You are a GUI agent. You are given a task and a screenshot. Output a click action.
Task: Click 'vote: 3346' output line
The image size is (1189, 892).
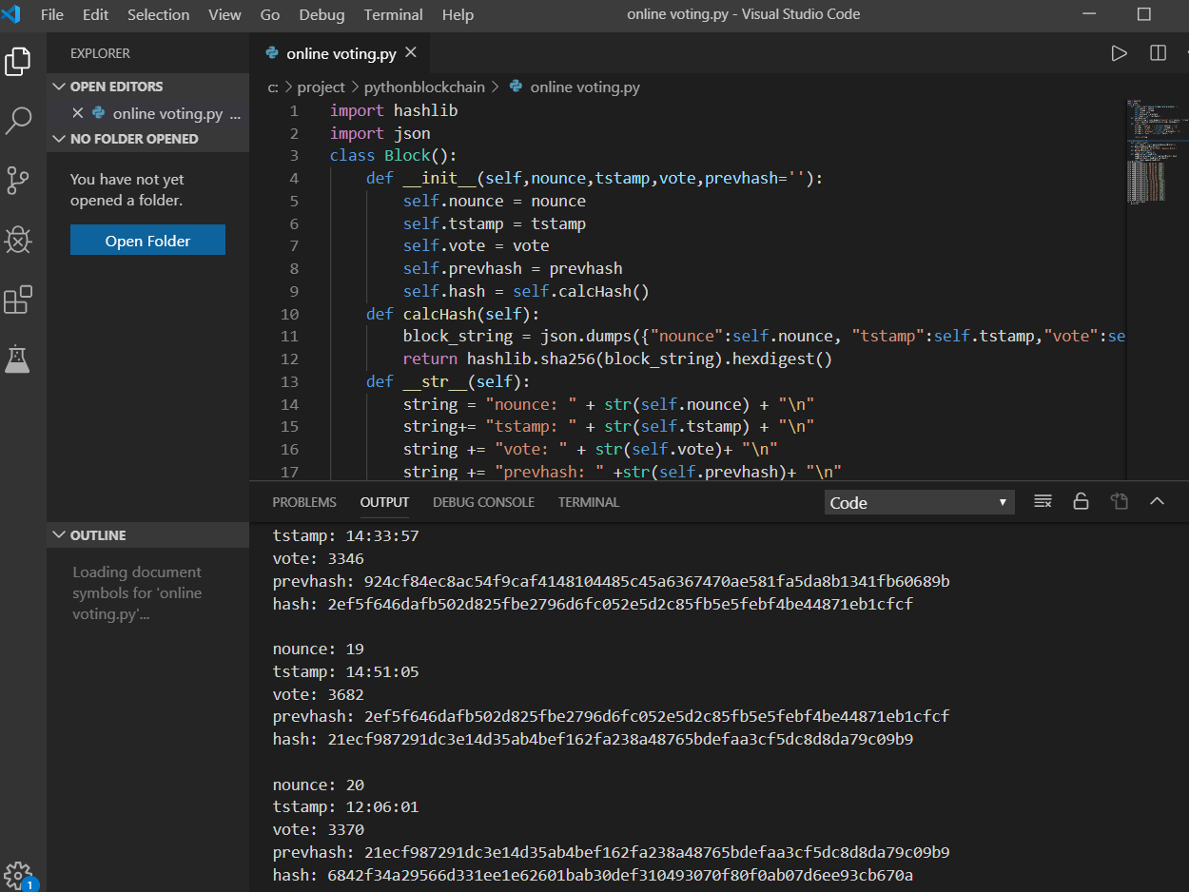click(318, 558)
